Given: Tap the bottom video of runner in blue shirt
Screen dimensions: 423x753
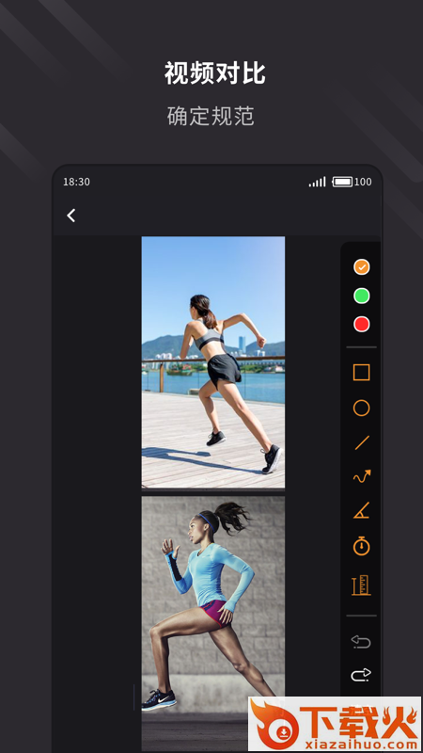Looking at the screenshot, I should coord(213,624).
